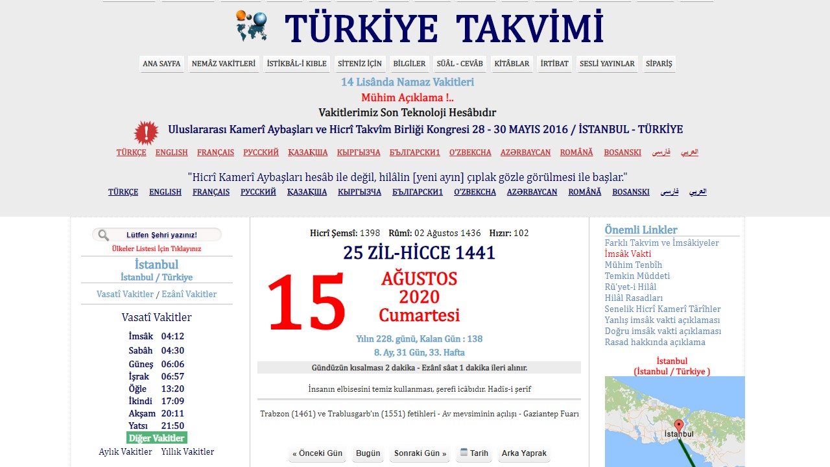Switch to Ezânî Vakitler

point(189,294)
